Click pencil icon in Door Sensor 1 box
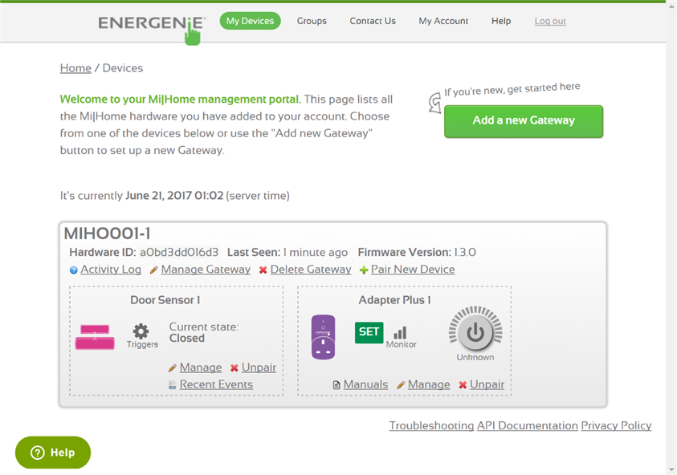677x475 pixels. 172,368
